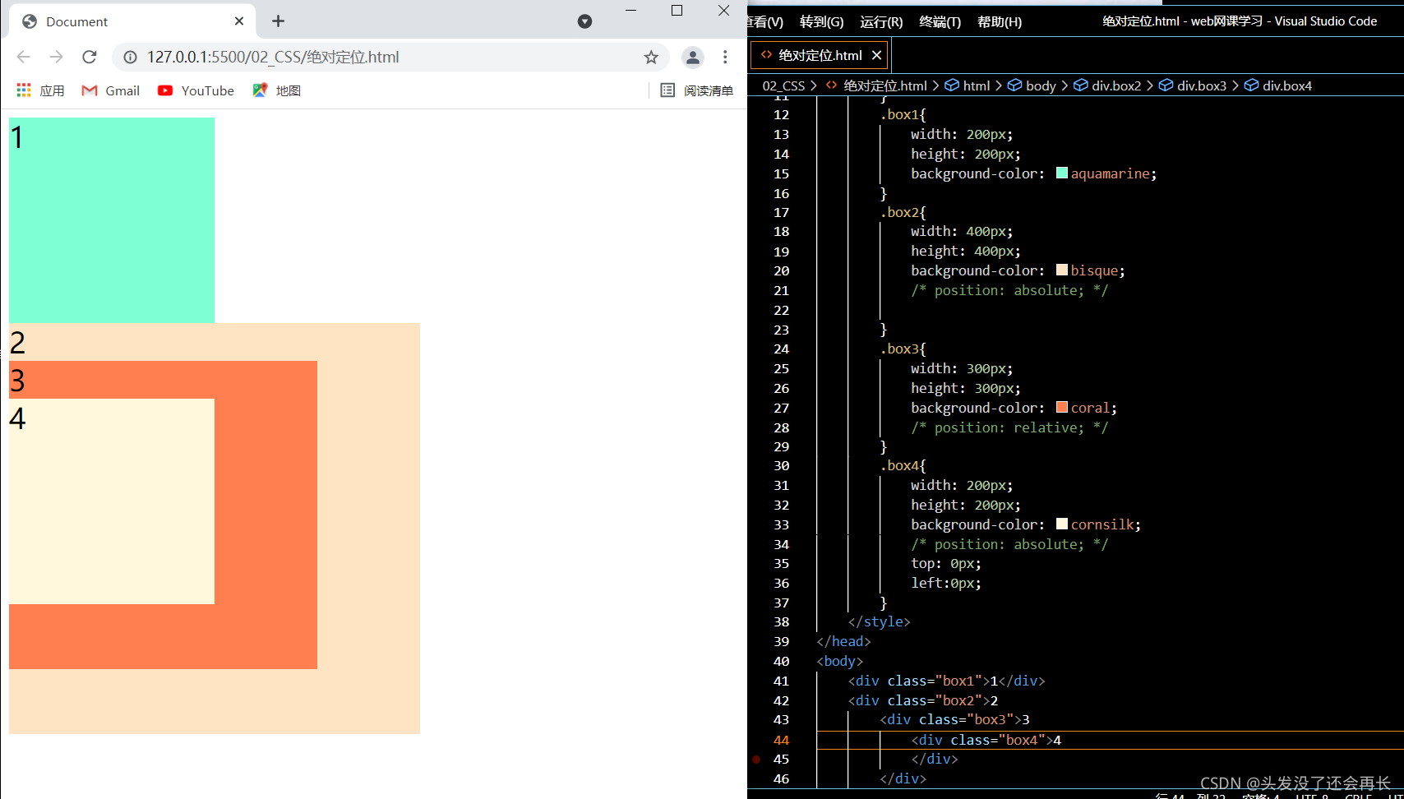This screenshot has height=799, width=1404.
Task: Click the .box2 selector in the code
Action: click(x=899, y=212)
